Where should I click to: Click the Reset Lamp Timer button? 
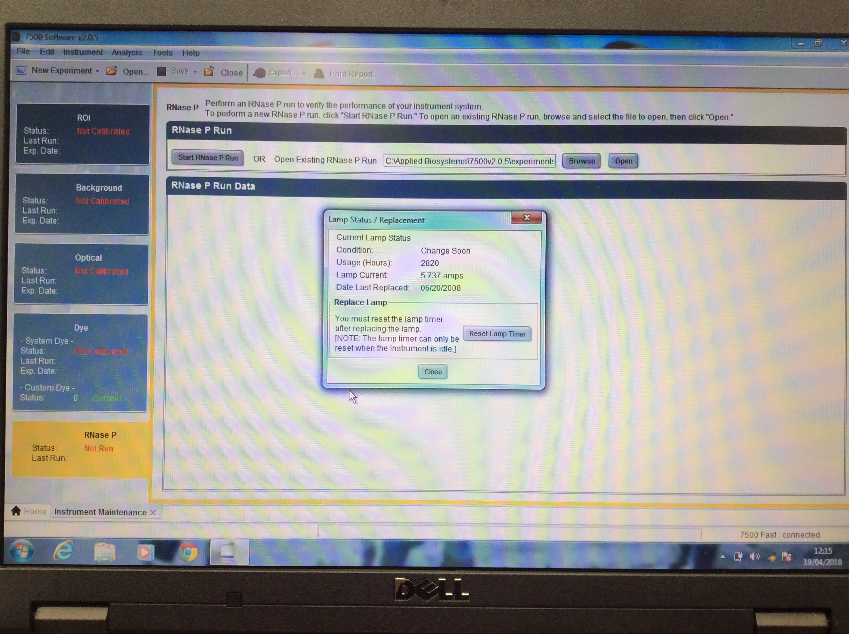click(498, 333)
